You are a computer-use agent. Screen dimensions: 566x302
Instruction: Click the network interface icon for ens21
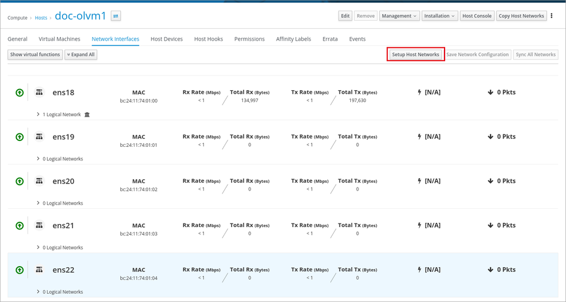40,225
